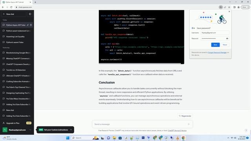Open Turnitin vs. AI Detection chat
Image resolution: width=251 pixels, height=141 pixels.
pos(17,70)
